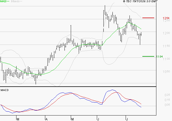Select the green line swatch beside MA20

coord(8,1)
